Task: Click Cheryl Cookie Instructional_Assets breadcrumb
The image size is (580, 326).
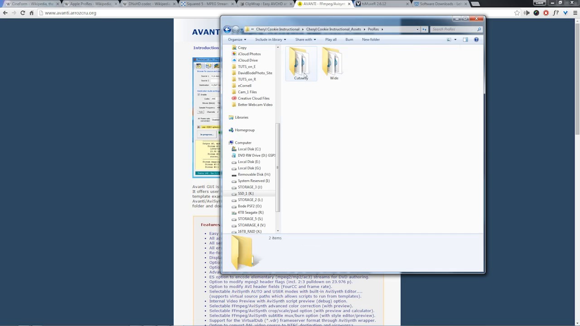Action: pos(333,29)
